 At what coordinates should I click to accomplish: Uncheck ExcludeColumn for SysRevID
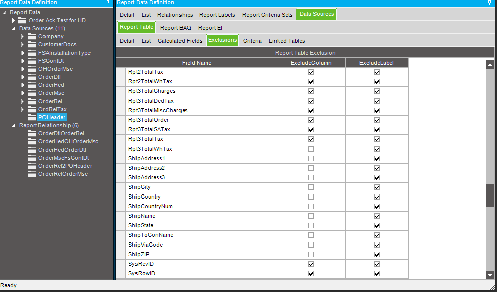(311, 264)
